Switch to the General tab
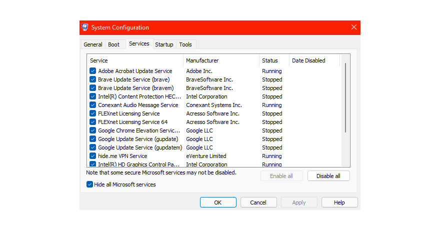This screenshot has width=428, height=241. click(93, 44)
